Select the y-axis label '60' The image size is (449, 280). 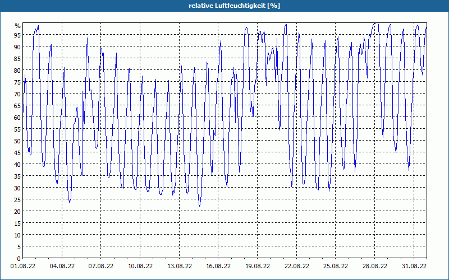17,118
